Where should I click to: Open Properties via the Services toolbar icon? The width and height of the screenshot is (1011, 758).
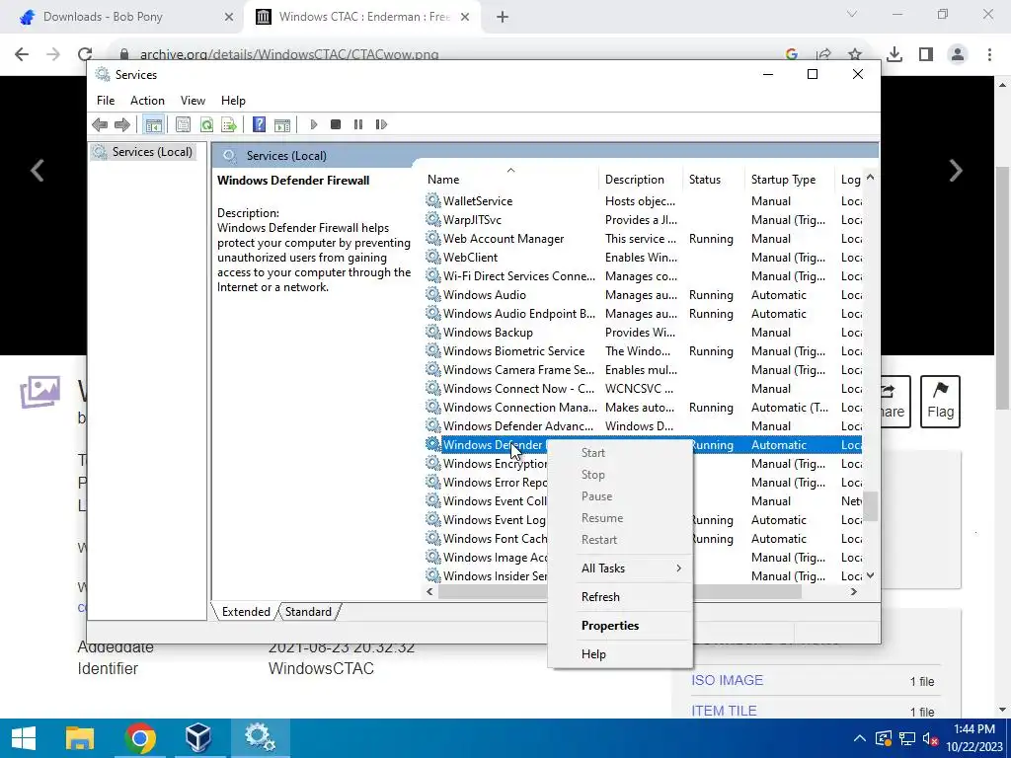(183, 124)
